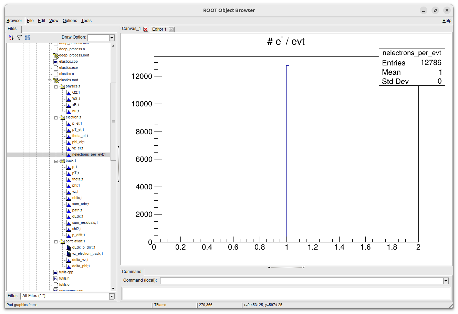Click the elastics.root file icon
This screenshot has height=314, width=458.
(x=56, y=80)
